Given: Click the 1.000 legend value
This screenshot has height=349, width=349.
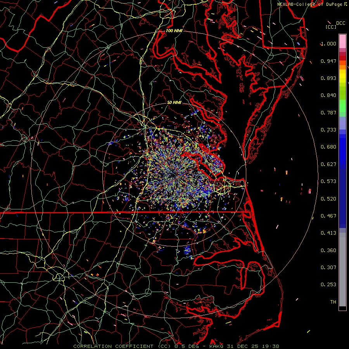Looking at the screenshot, I should point(328,43).
